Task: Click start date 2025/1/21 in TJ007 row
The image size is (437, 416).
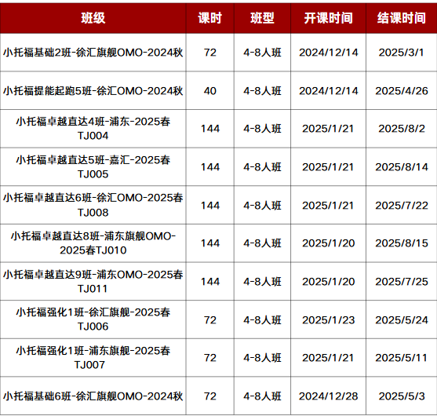Action: point(328,358)
